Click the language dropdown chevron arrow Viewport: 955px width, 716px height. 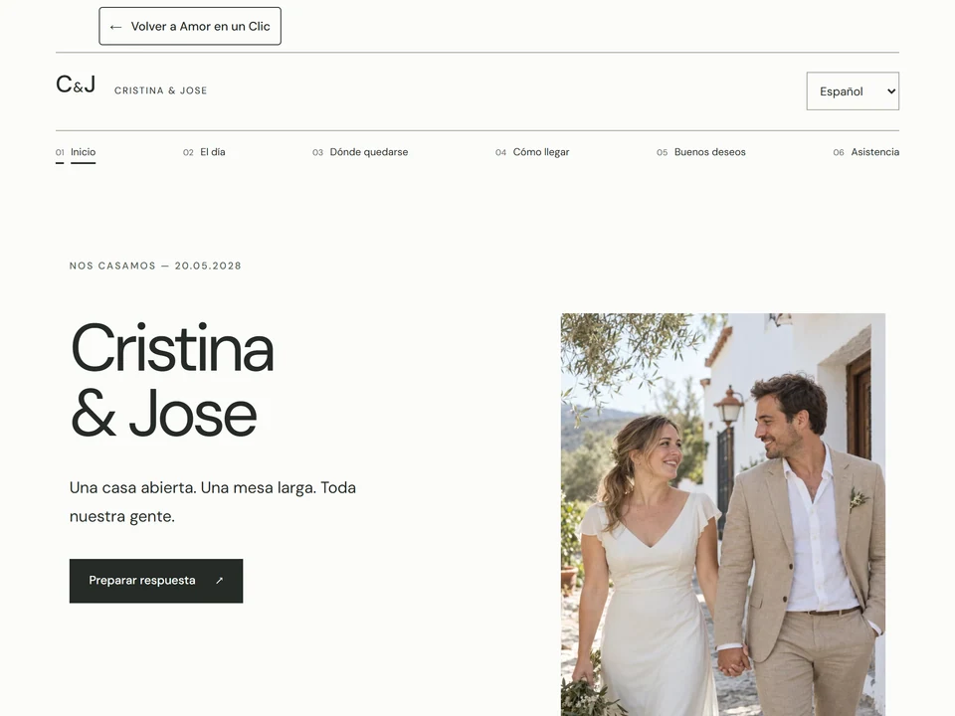[x=891, y=91]
